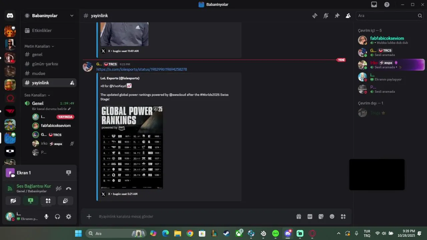Open Discord direct messages home icon
The height and width of the screenshot is (240, 427).
point(10,16)
